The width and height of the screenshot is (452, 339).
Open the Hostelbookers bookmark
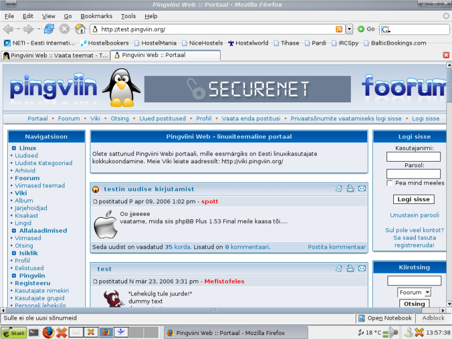tap(105, 43)
